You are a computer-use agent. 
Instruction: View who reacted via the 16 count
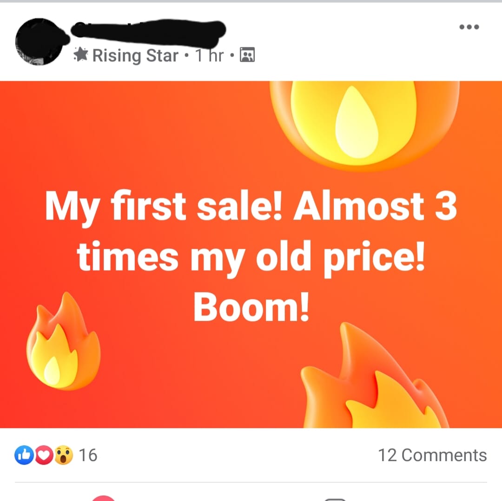click(88, 455)
